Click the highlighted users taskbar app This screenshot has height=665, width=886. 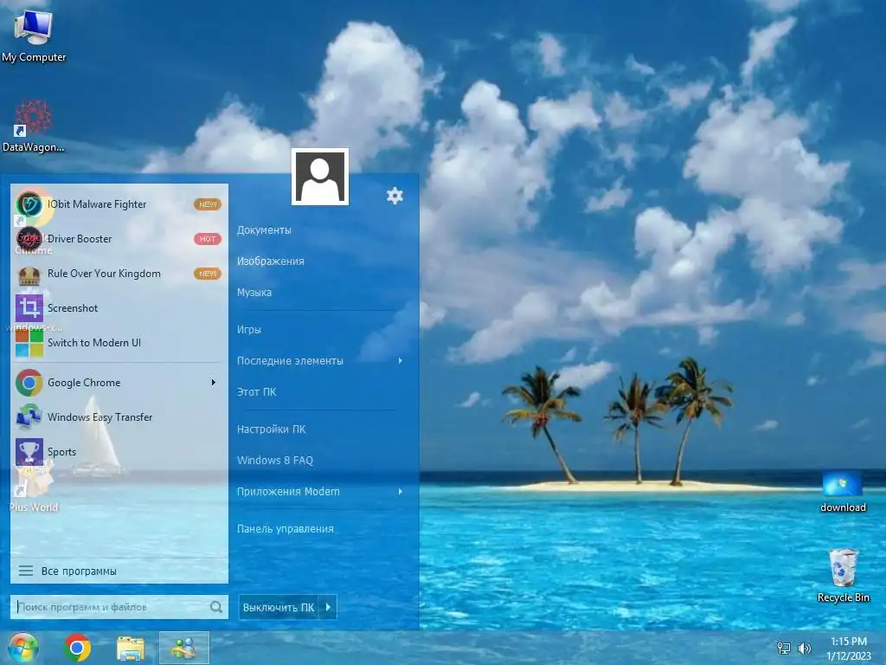point(184,648)
